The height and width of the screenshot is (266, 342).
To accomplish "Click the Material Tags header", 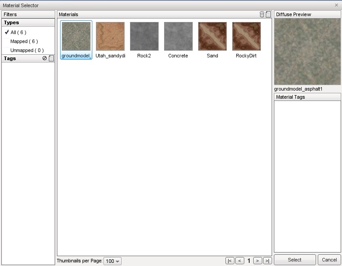I will (307, 97).
